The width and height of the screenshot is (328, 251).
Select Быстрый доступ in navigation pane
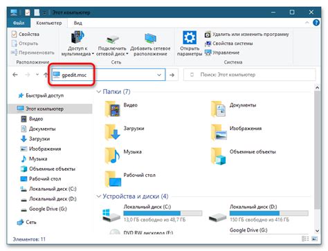(x=41, y=95)
